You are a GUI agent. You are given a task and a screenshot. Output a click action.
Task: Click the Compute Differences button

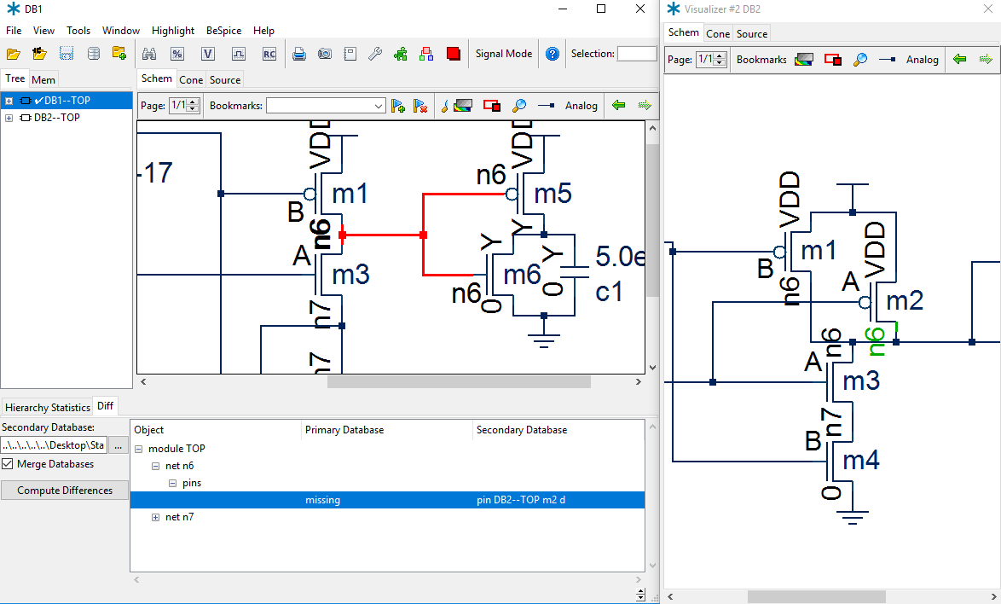(65, 491)
